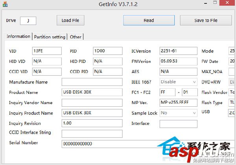Click the VID field showing 13FE
Image resolution: width=236 pixels, height=165 pixels.
47,51
